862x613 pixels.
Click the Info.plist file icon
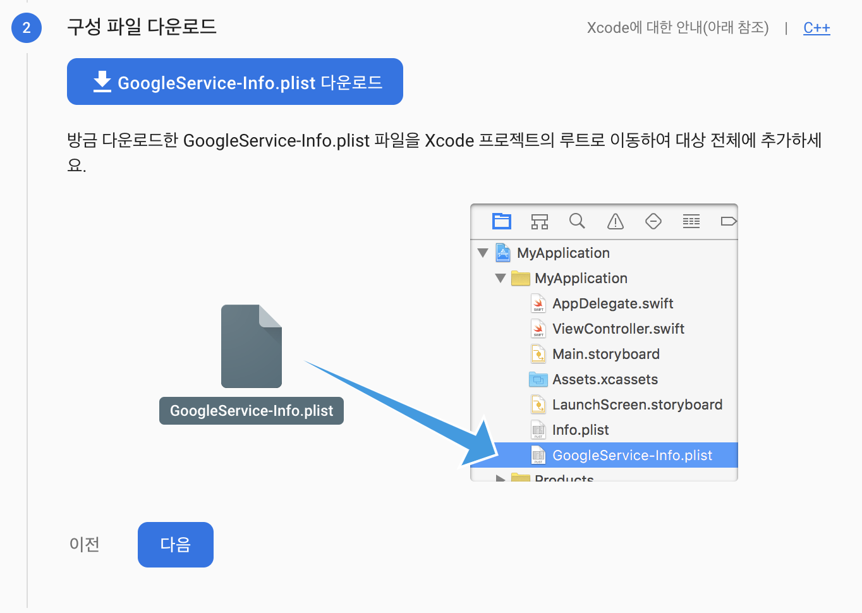tap(538, 430)
